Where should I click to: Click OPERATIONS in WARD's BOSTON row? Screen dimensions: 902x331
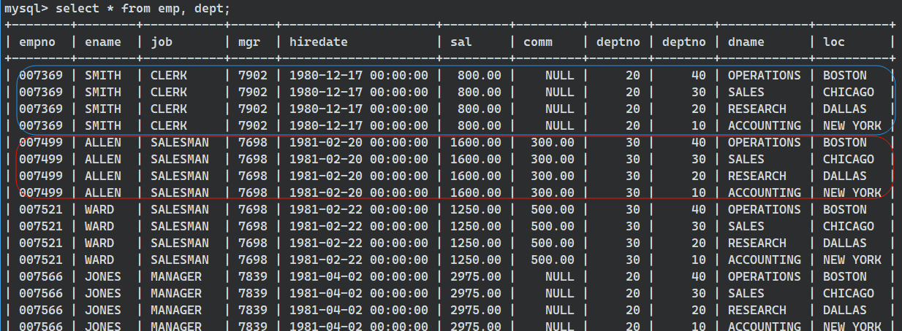[x=765, y=209]
